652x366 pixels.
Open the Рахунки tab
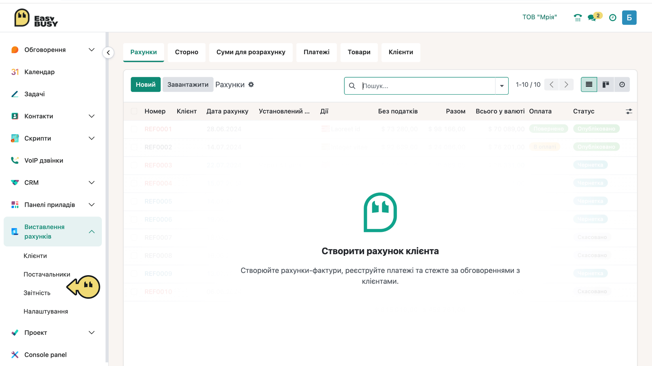tap(144, 52)
